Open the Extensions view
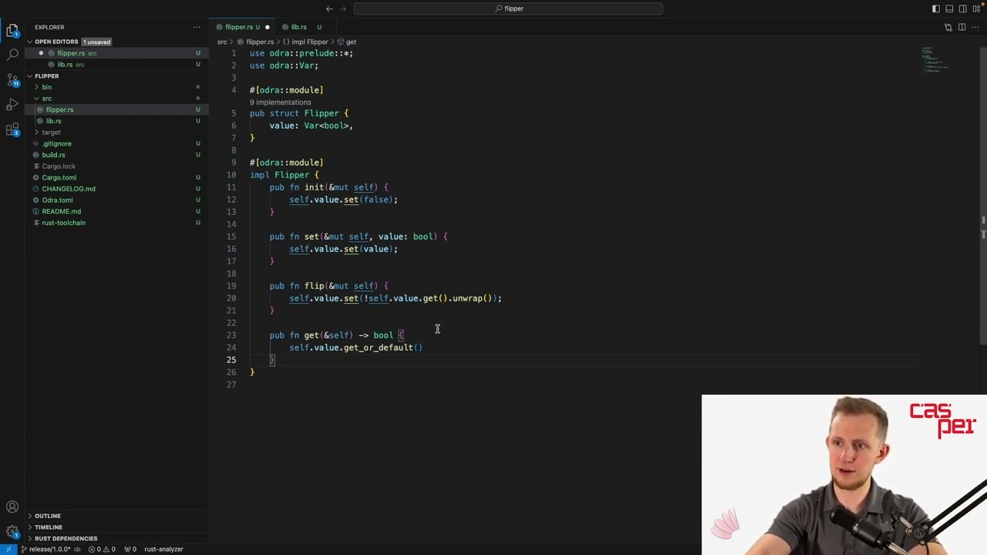The image size is (987, 555). pyautogui.click(x=12, y=129)
